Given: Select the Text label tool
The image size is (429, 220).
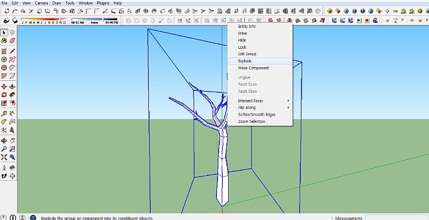Looking at the screenshot, I should [x=13, y=122].
